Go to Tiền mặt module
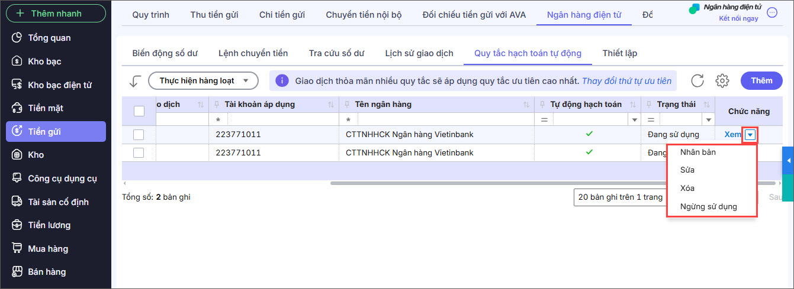This screenshot has width=794, height=289. pyautogui.click(x=45, y=108)
